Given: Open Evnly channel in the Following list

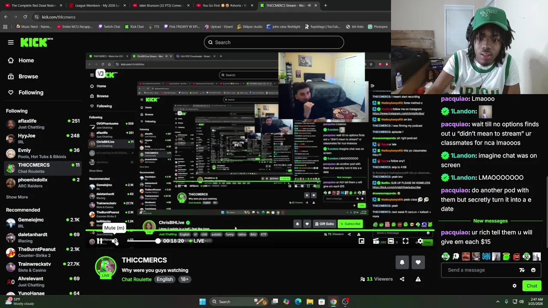Looking at the screenshot, I should click(x=43, y=153).
